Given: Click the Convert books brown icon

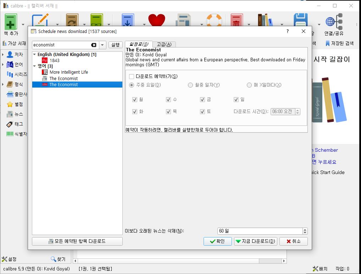Looking at the screenshot, I should point(72,20).
